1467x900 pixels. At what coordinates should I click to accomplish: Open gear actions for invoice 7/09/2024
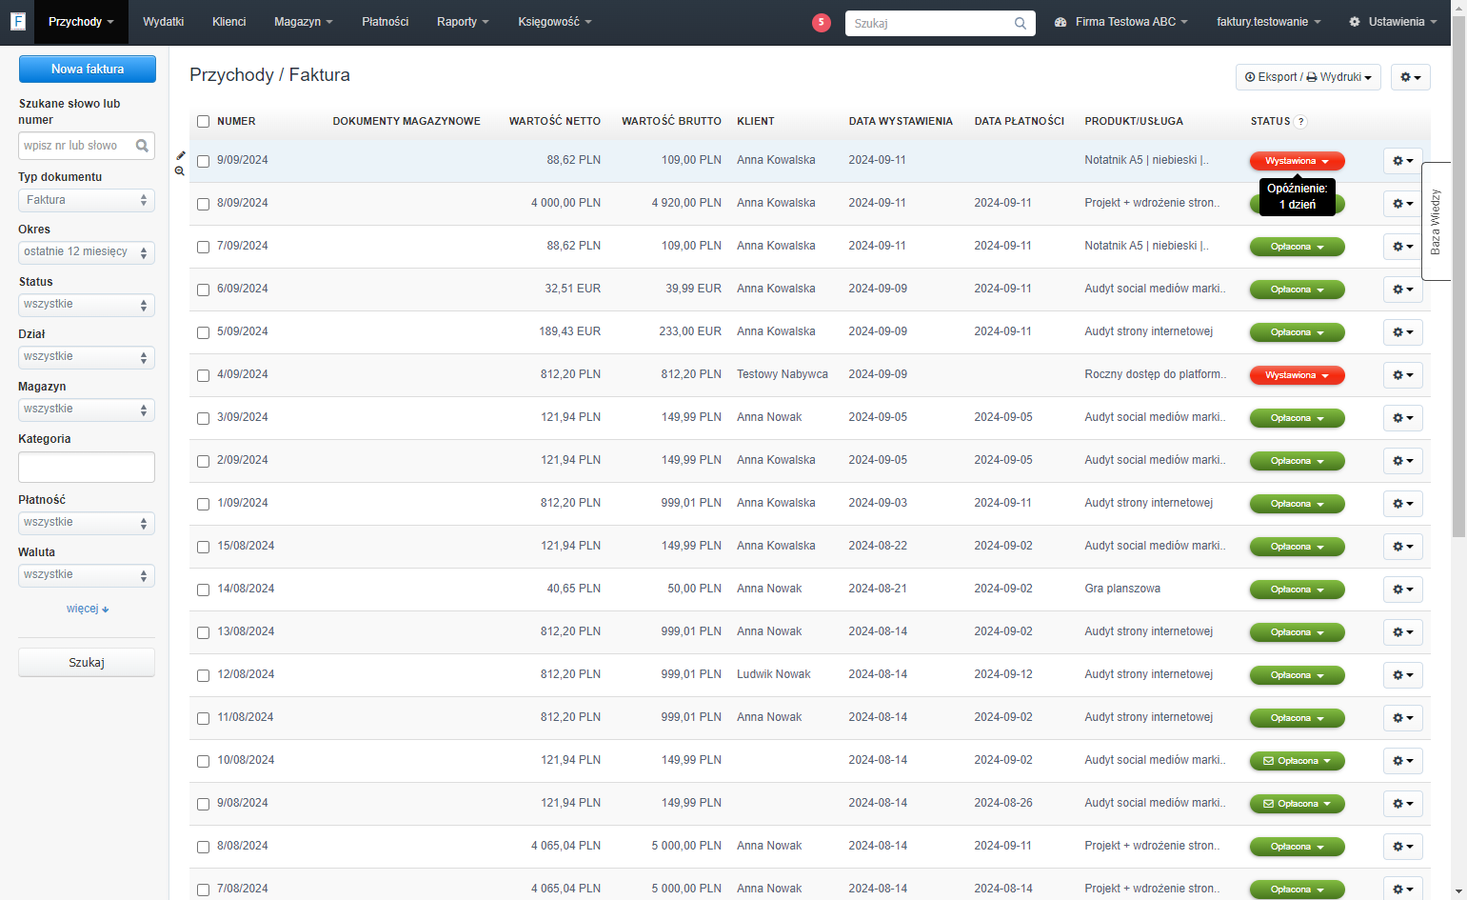pyautogui.click(x=1402, y=247)
